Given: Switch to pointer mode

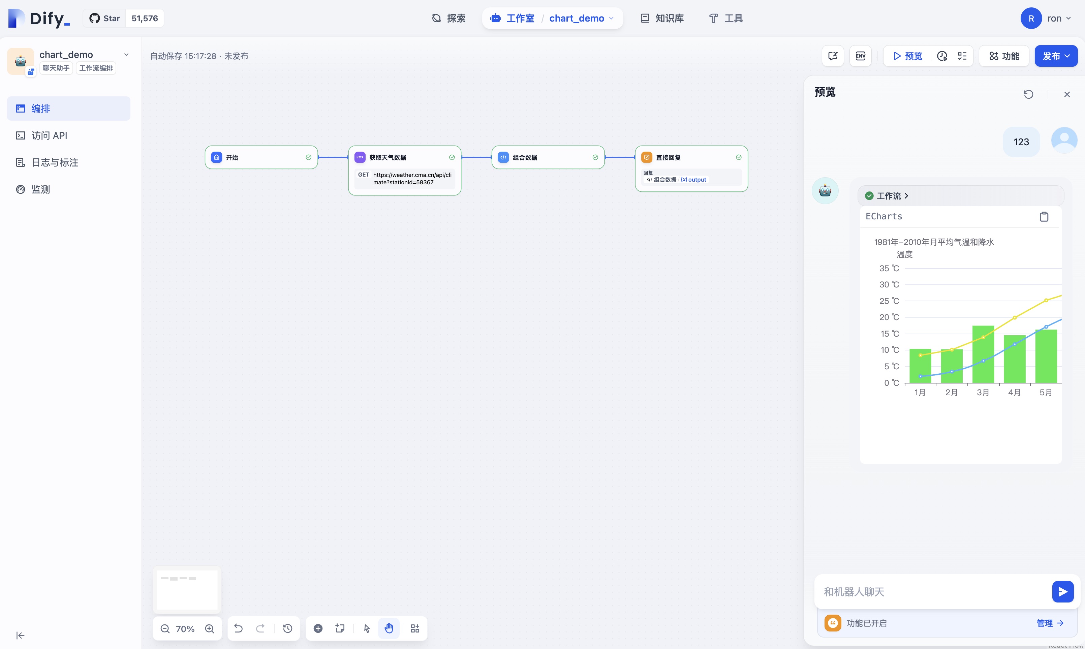Looking at the screenshot, I should click(367, 628).
